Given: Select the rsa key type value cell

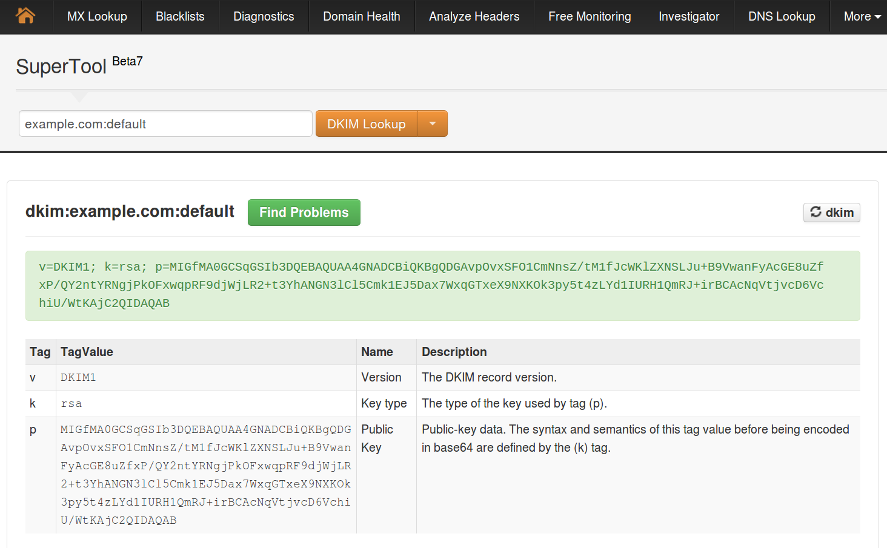Looking at the screenshot, I should pyautogui.click(x=206, y=403).
